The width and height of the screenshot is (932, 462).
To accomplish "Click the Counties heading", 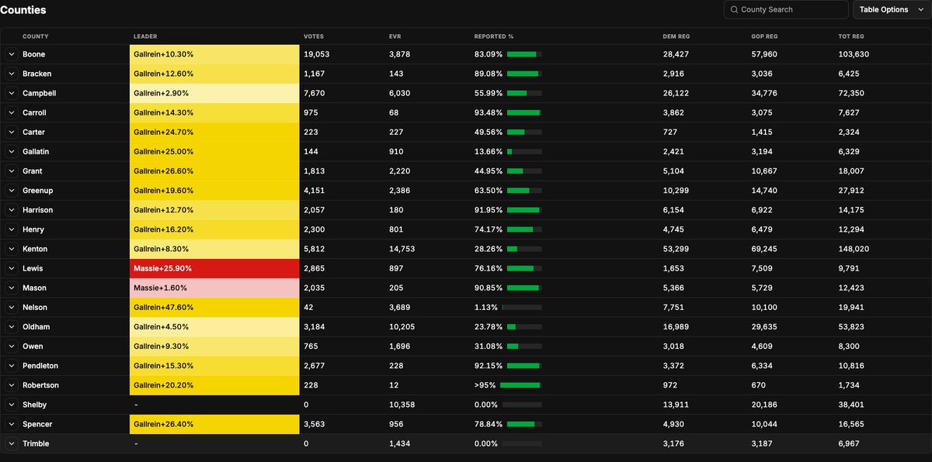I will click(23, 10).
